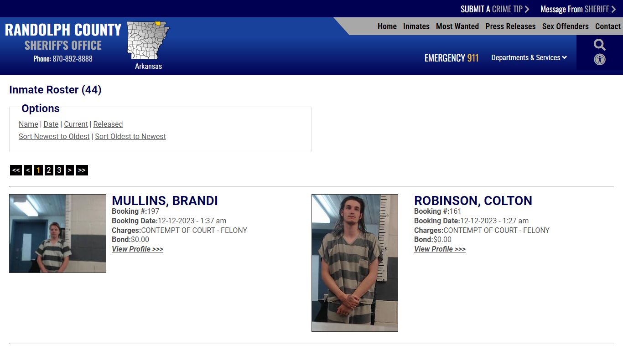Go to page 2 of roster
This screenshot has height=350, width=623.
[49, 170]
